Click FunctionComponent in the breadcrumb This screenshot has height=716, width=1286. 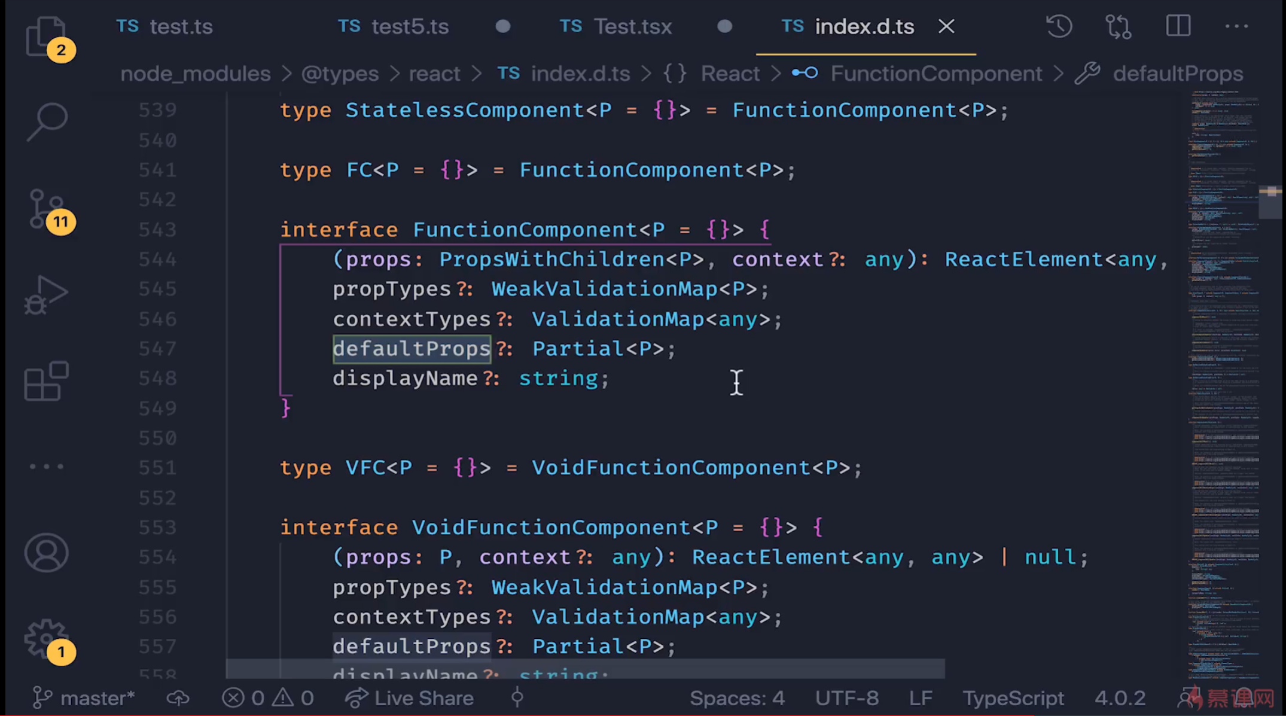[x=935, y=74]
